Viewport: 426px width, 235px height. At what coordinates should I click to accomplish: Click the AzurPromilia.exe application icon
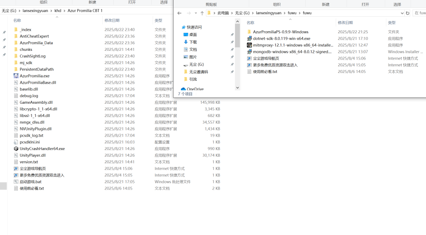coord(16,76)
